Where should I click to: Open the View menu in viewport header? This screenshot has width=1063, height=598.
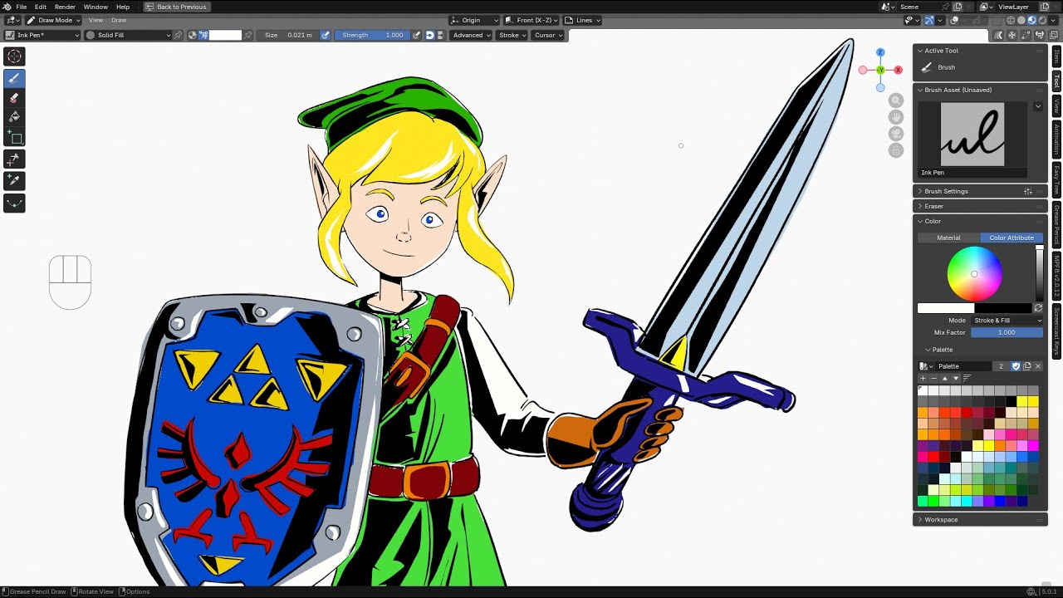[x=96, y=20]
